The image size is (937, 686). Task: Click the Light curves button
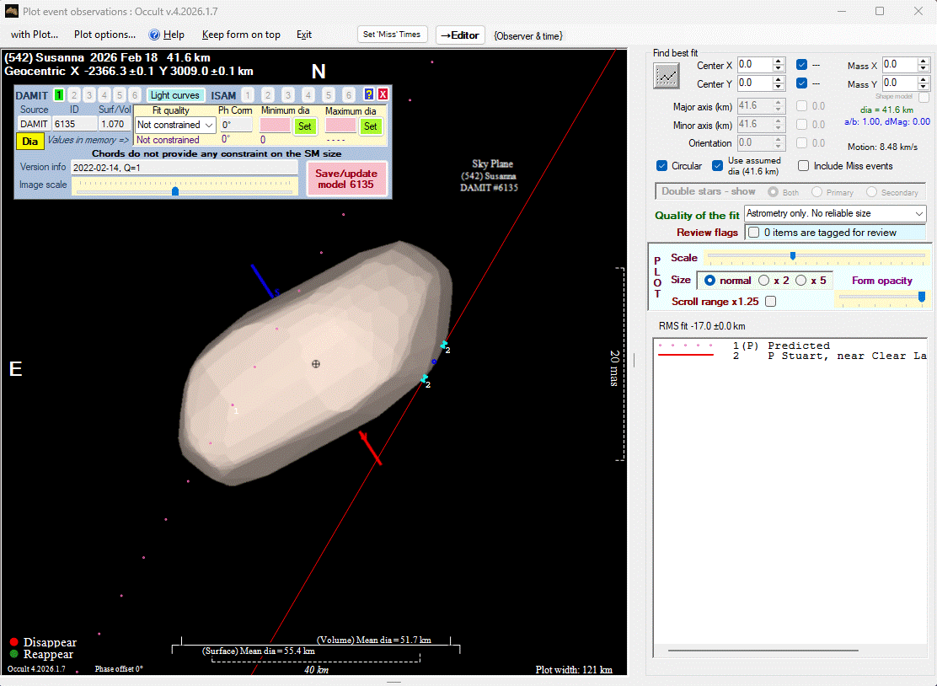point(175,95)
